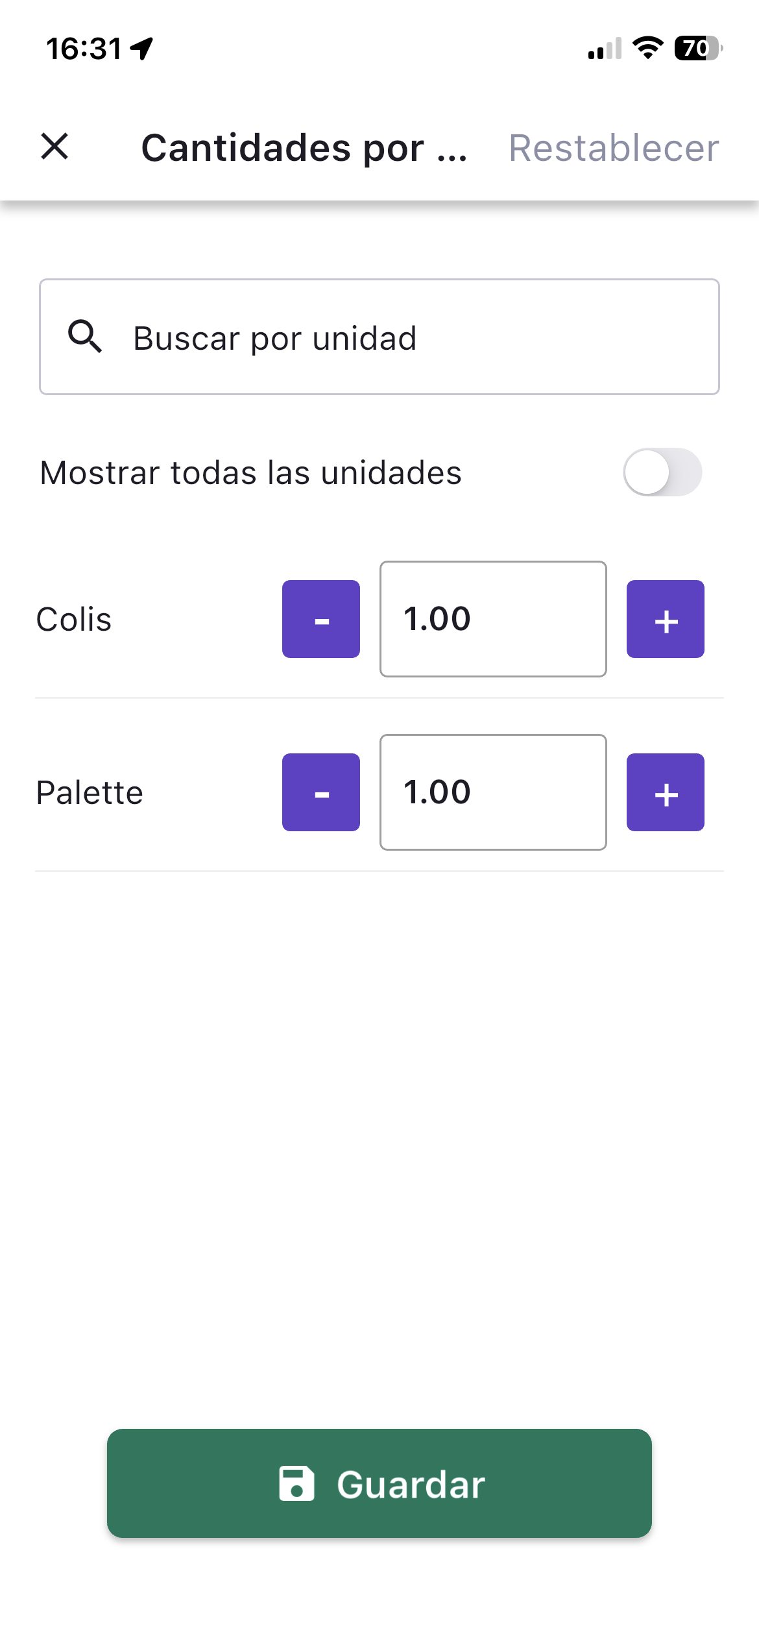
Task: Click the magnifying glass search icon
Action: pyautogui.click(x=85, y=337)
